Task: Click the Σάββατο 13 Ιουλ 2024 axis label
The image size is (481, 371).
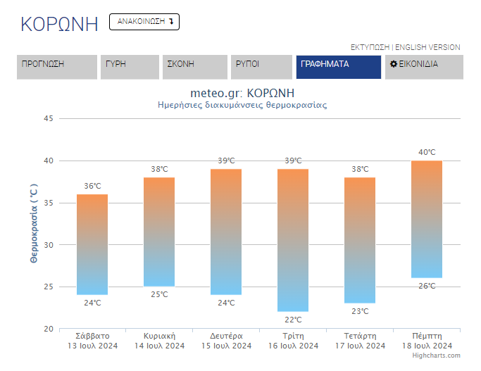Action: (x=92, y=341)
